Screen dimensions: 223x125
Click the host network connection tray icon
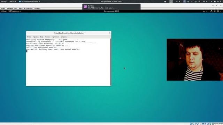pyautogui.click(x=211, y=1)
